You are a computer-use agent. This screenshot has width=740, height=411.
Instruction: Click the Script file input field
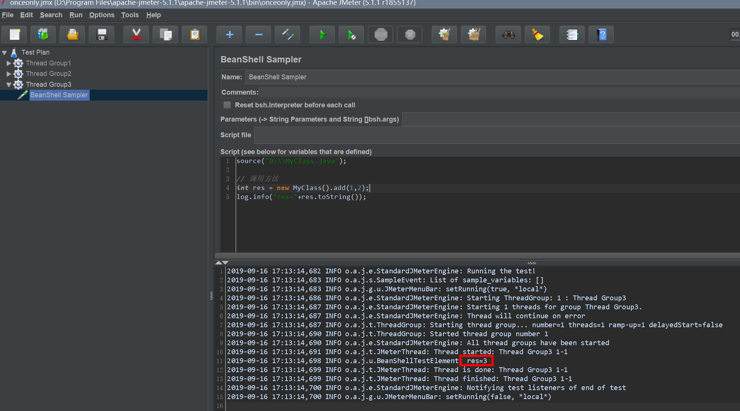(497, 135)
